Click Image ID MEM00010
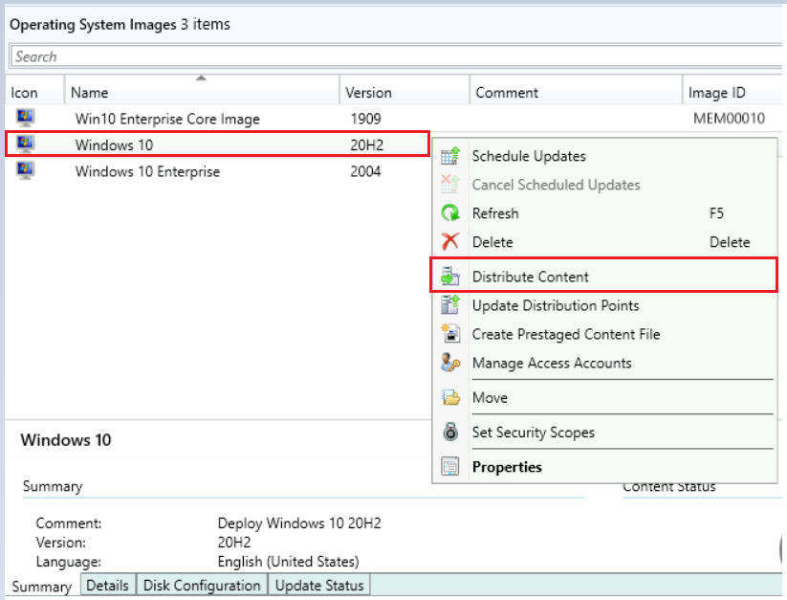Image resolution: width=787 pixels, height=600 pixels. tap(729, 119)
